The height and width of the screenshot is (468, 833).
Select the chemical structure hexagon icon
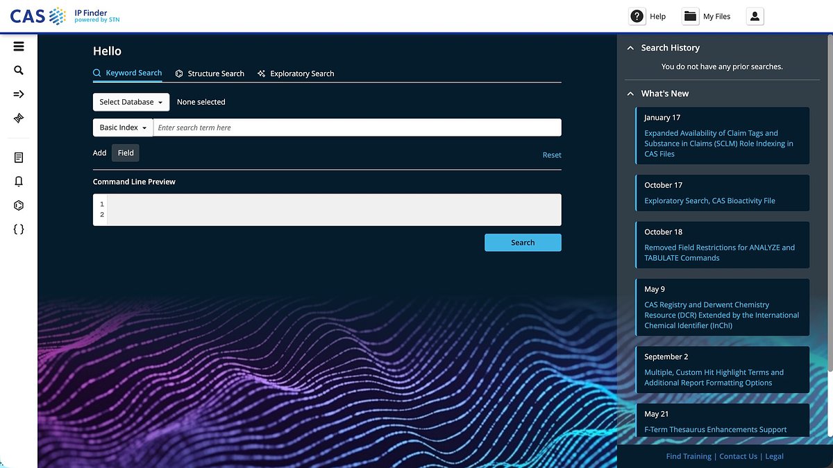coord(18,205)
